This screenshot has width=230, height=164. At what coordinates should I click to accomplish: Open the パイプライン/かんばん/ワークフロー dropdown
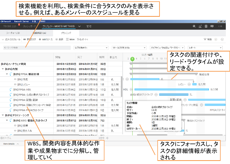click(167, 48)
